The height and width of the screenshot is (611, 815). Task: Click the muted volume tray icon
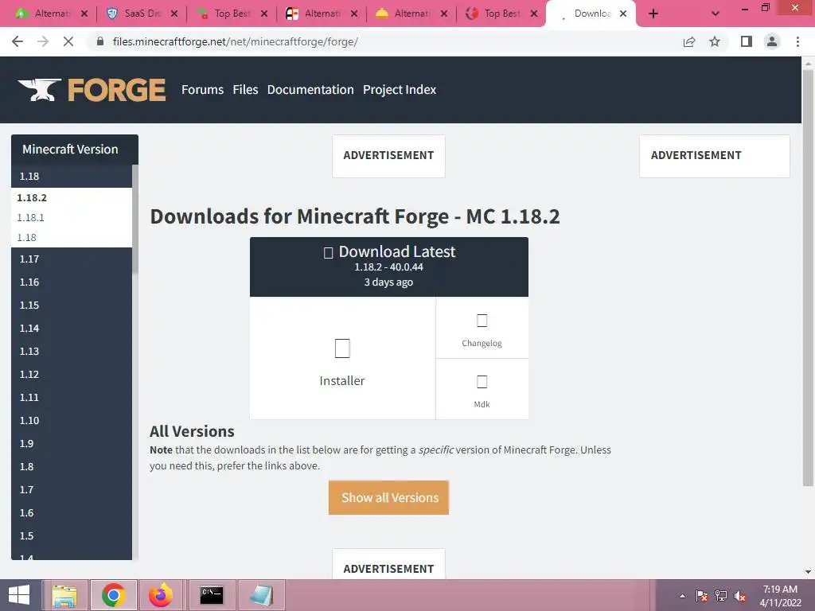(x=740, y=596)
